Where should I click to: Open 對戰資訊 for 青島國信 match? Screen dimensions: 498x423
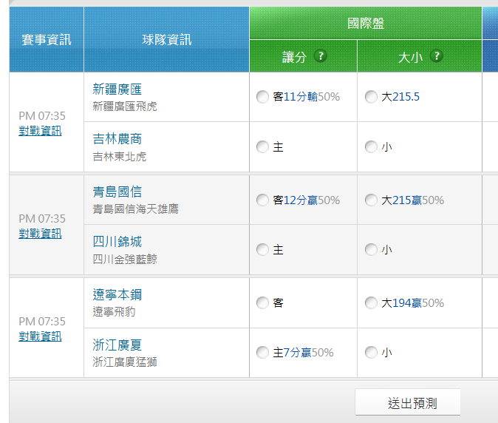40,234
